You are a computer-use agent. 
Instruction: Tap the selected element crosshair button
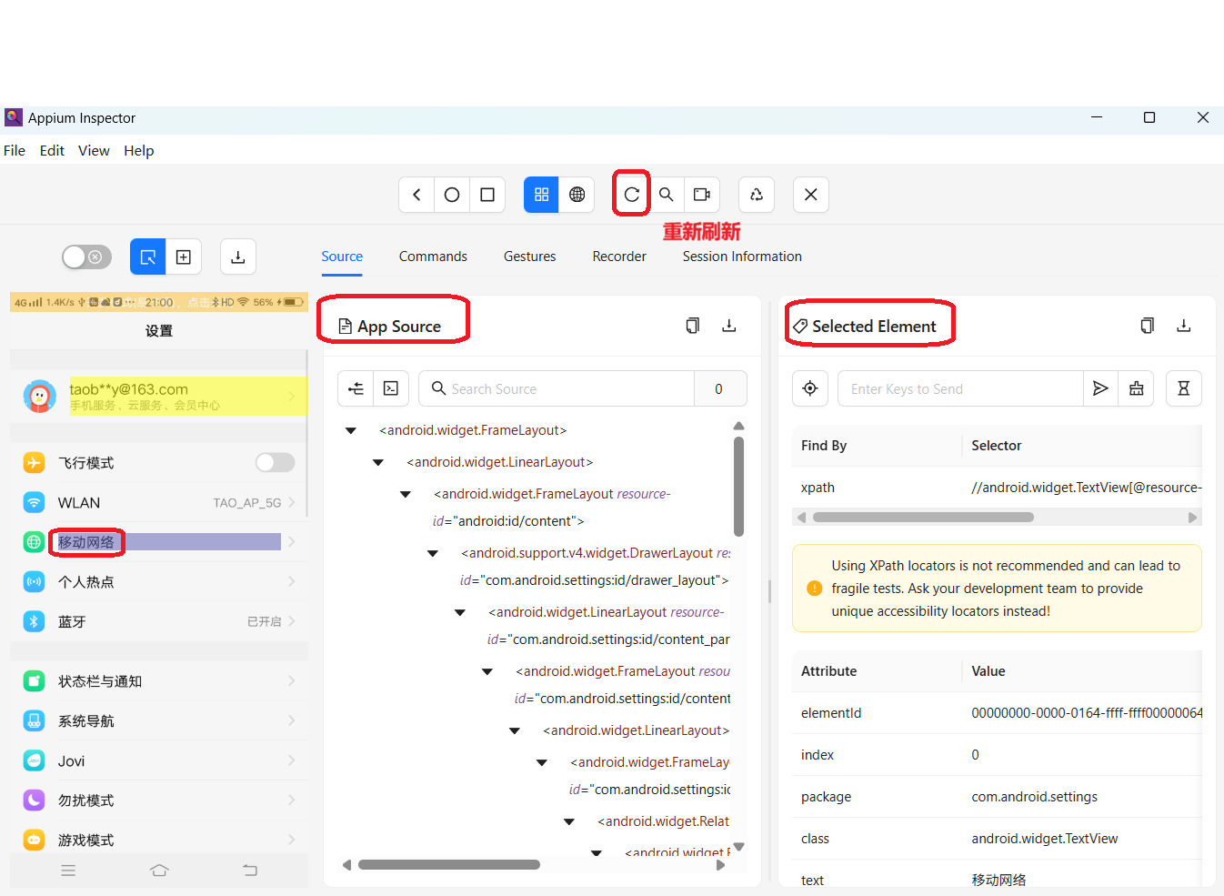[x=810, y=388]
